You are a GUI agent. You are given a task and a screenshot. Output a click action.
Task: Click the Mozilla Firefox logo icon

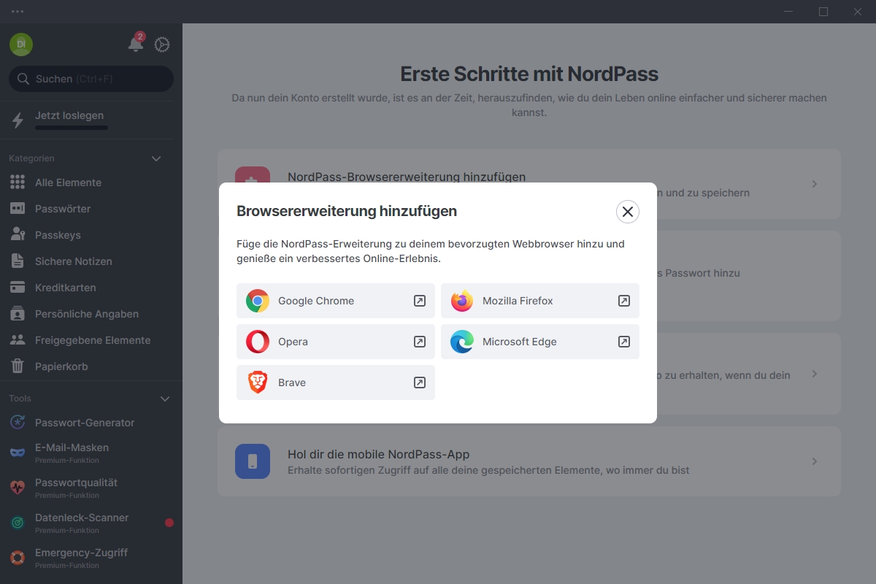pos(462,301)
